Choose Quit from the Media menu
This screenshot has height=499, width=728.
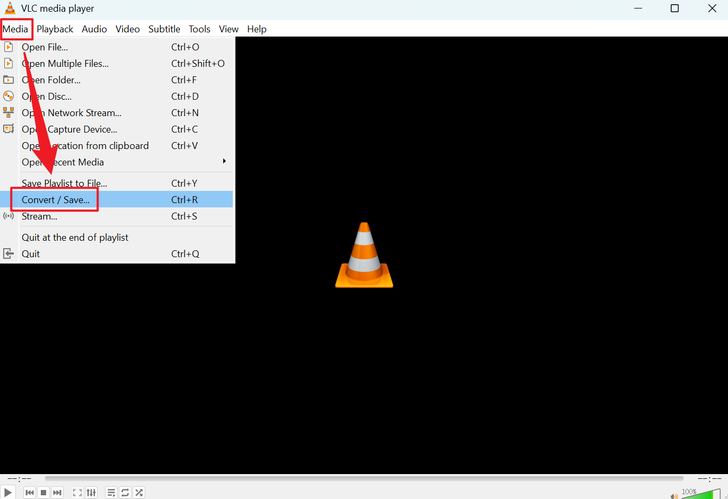[x=117, y=254]
